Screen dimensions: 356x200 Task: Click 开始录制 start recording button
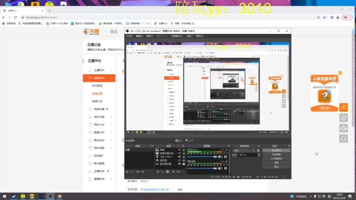[276, 155]
